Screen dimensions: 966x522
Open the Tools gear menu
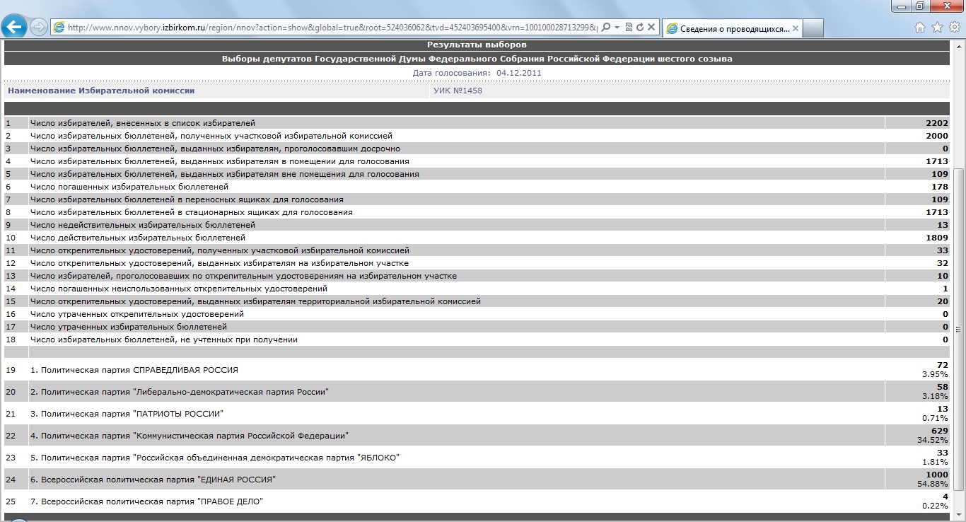953,28
